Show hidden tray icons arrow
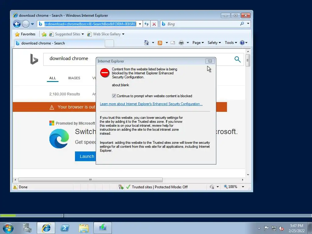 (x=259, y=228)
